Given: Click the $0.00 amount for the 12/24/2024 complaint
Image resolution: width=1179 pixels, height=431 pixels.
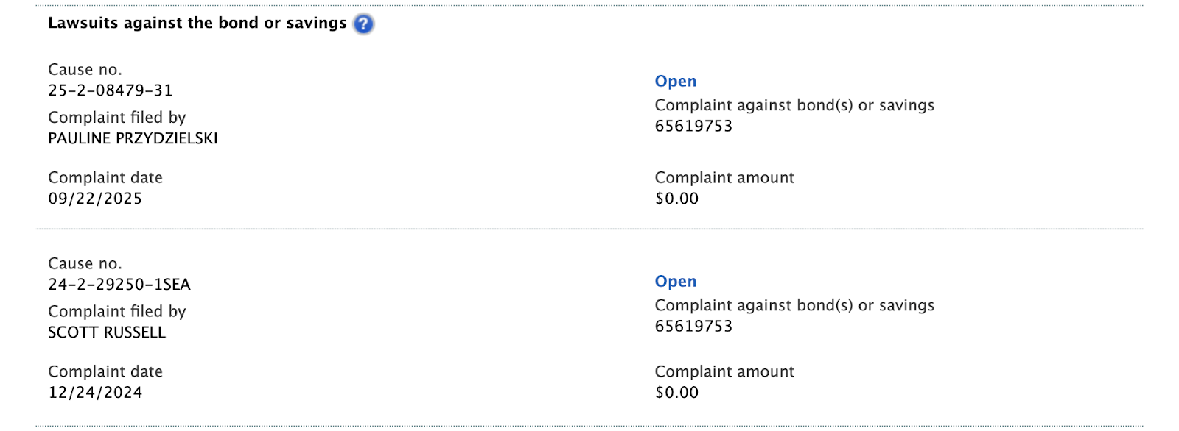Looking at the screenshot, I should coord(676,393).
